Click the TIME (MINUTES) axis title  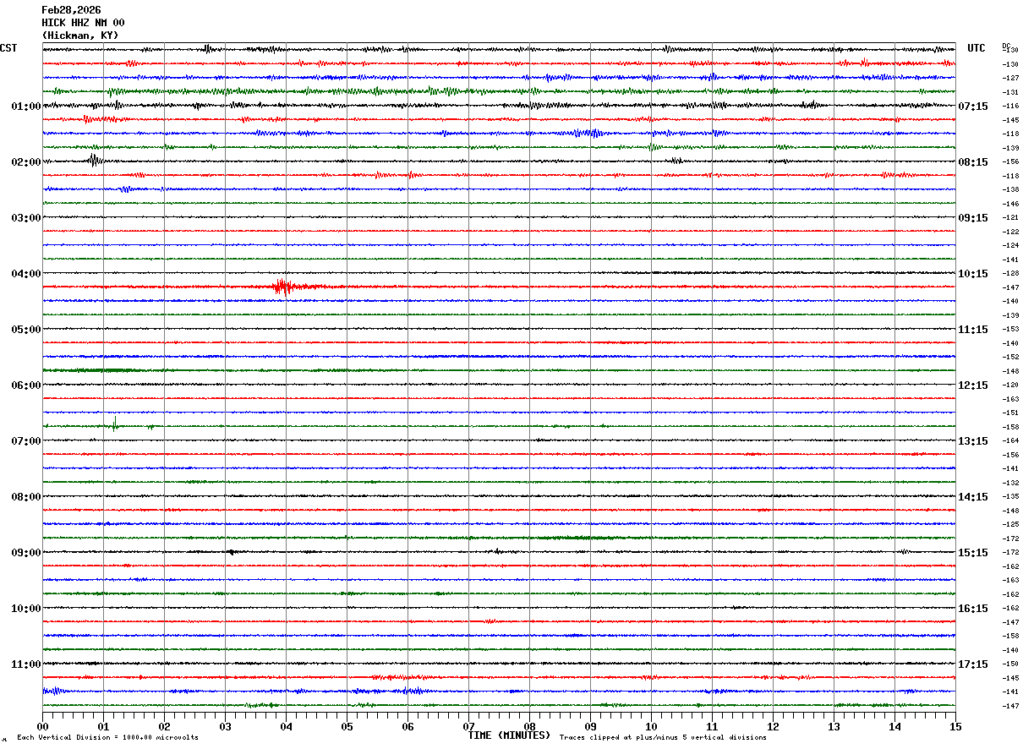508,735
